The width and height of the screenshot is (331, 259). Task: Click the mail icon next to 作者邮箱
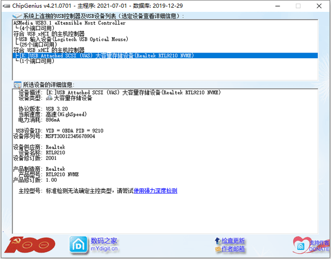tap(217, 249)
